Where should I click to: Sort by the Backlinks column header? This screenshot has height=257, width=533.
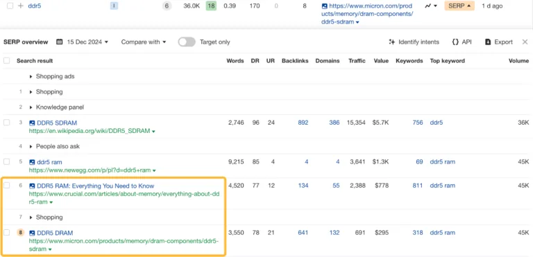[295, 61]
